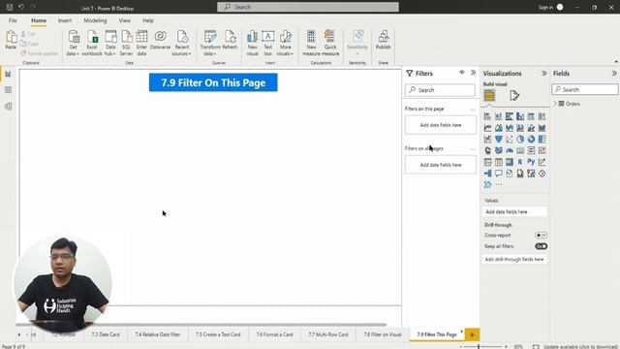Insert the Decomposition tree visual

click(x=487, y=174)
